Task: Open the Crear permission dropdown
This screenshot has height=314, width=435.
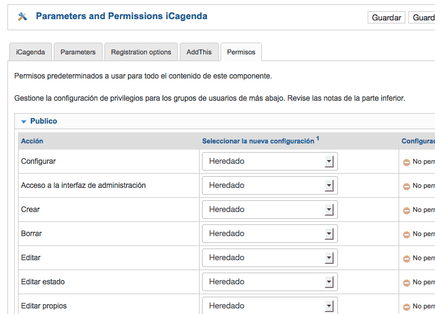Action: pos(269,210)
